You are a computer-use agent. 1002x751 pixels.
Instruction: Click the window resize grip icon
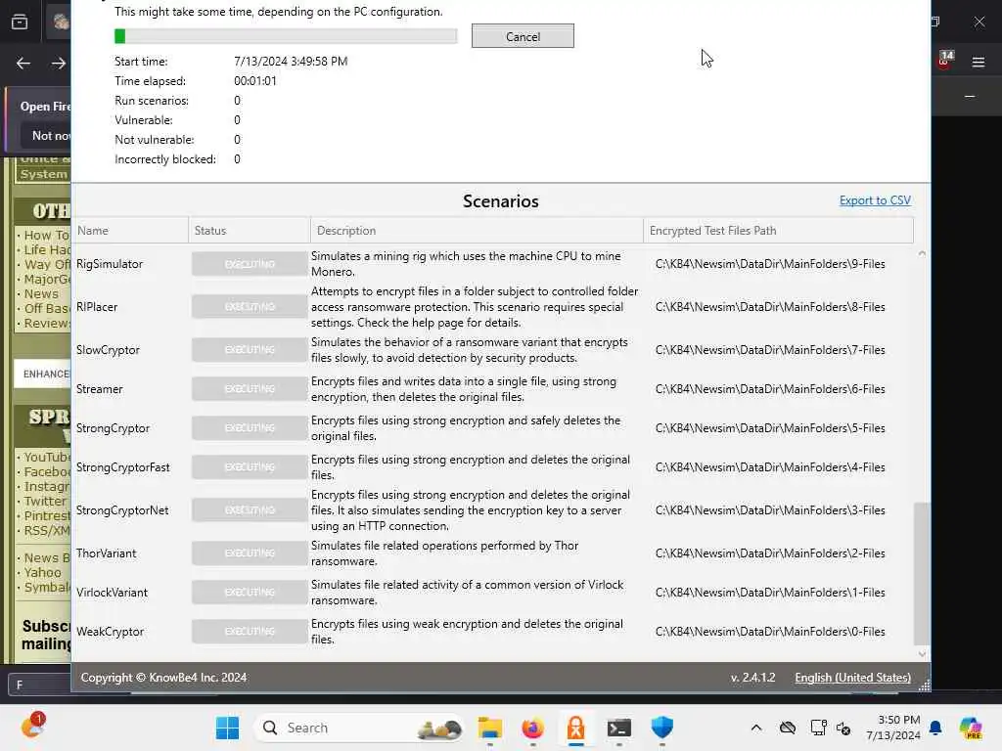pyautogui.click(x=924, y=685)
